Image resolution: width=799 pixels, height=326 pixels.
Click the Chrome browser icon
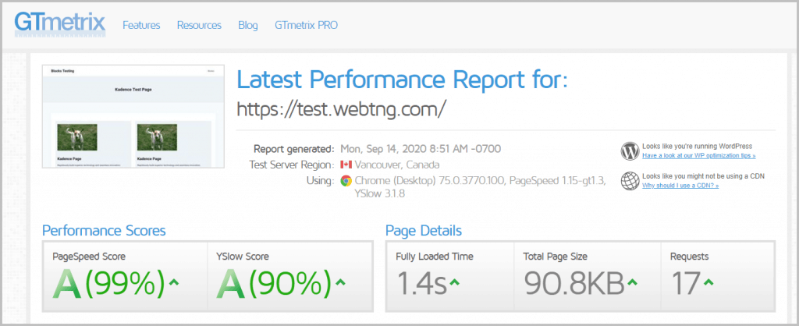click(346, 181)
